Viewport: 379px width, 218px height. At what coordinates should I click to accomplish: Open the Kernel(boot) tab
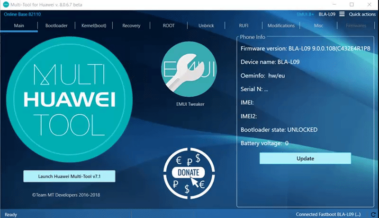point(94,25)
